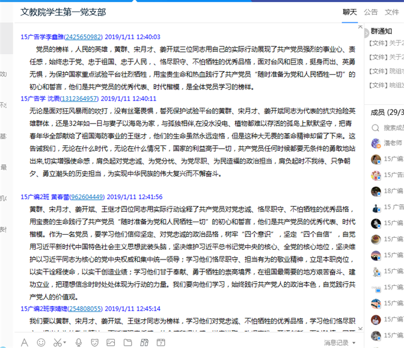Image resolution: width=404 pixels, height=348 pixels.
Task: Open first 群通知 file notice entry
Action: pyautogui.click(x=387, y=42)
